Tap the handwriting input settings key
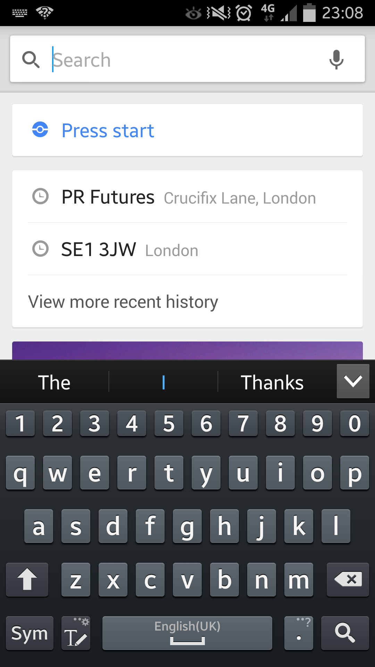 click(x=76, y=633)
